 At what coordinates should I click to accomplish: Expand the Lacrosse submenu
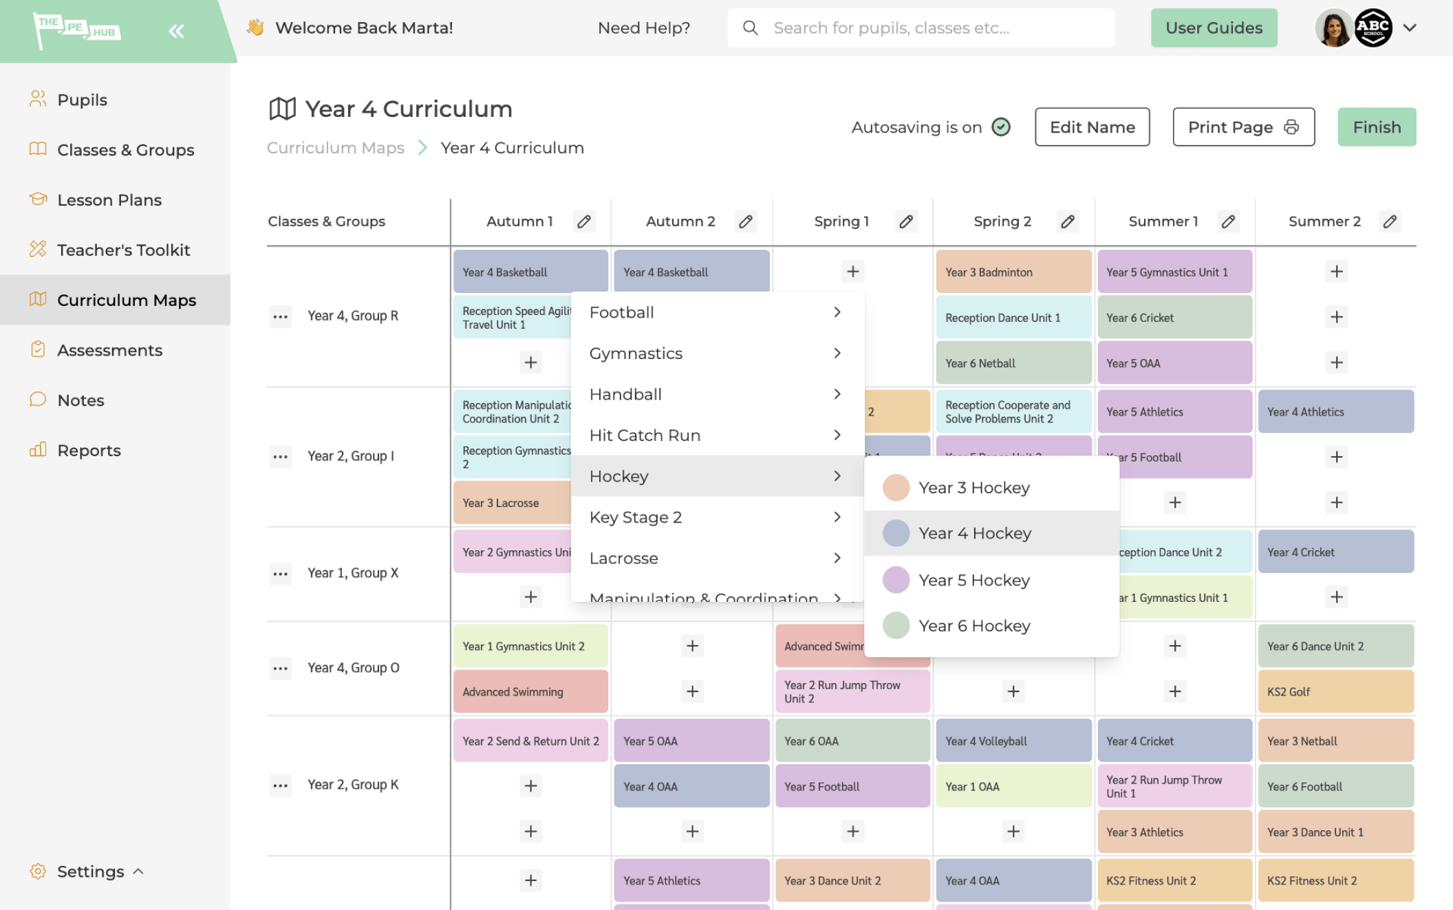(x=717, y=559)
